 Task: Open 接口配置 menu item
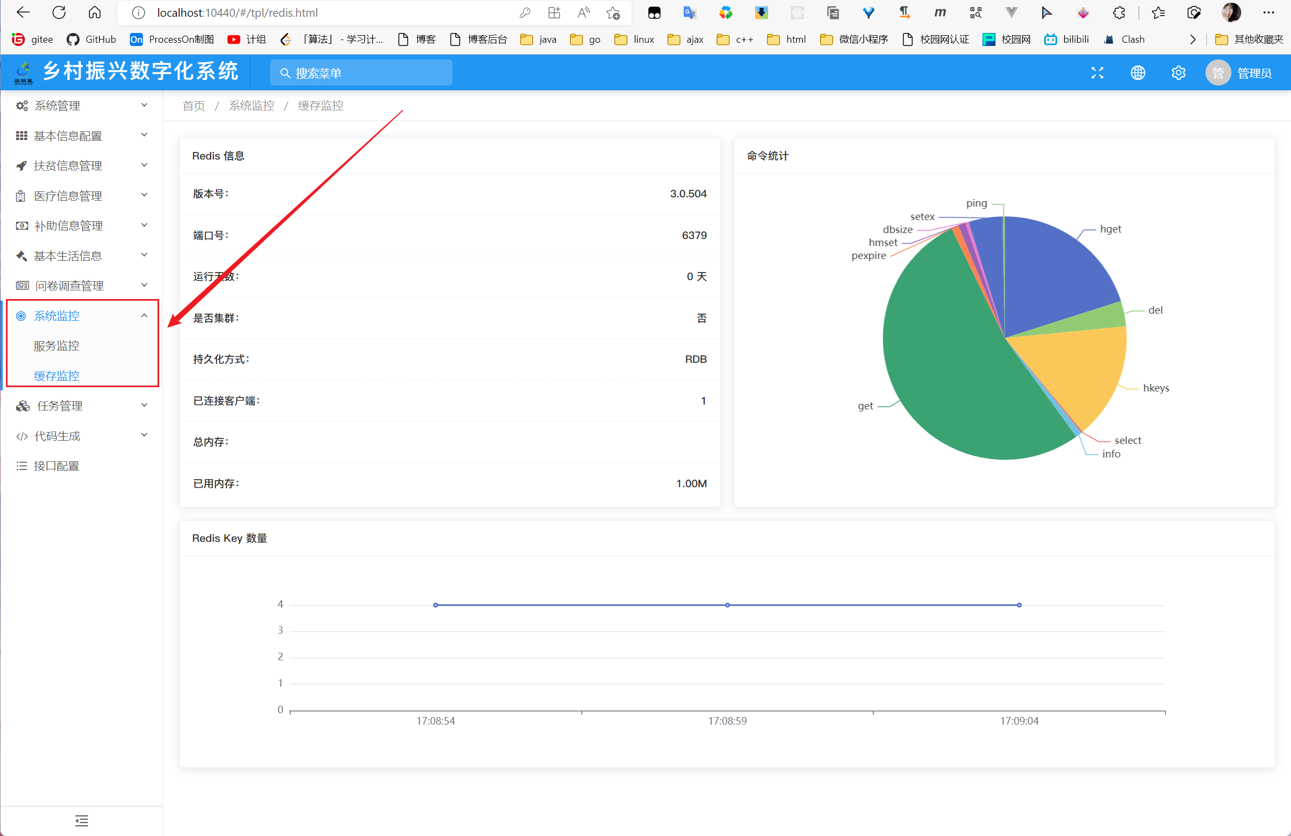pos(56,466)
